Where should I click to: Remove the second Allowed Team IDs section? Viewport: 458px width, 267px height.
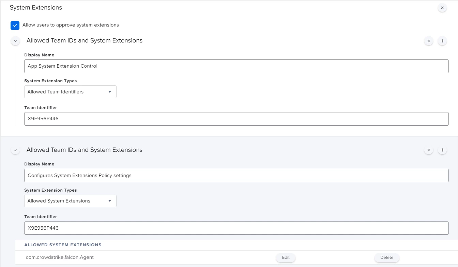(428, 150)
